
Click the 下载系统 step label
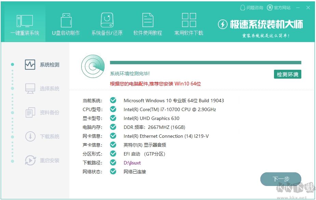(x=50, y=136)
